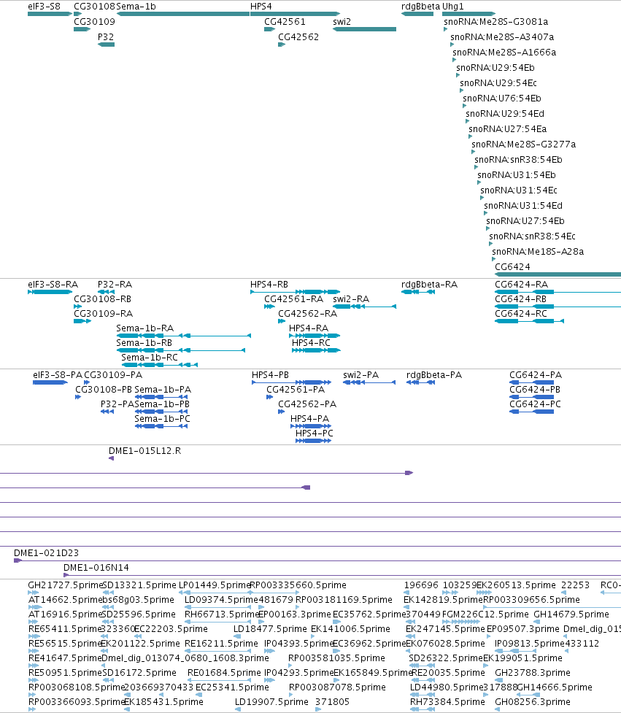
Task: Click snoRNA:Me28S-G3277a label
Action: tap(524, 144)
